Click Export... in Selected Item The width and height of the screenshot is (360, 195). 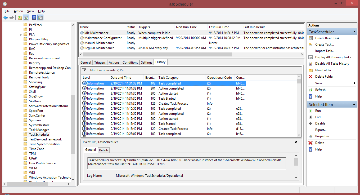point(321,130)
